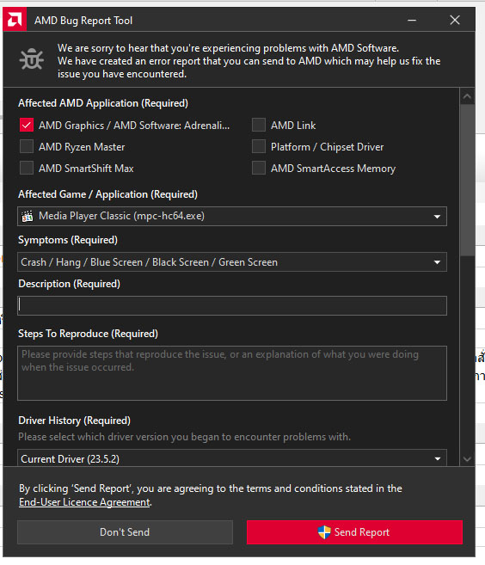
Task: Select the AMD SmartShift Max checkbox
Action: [27, 168]
